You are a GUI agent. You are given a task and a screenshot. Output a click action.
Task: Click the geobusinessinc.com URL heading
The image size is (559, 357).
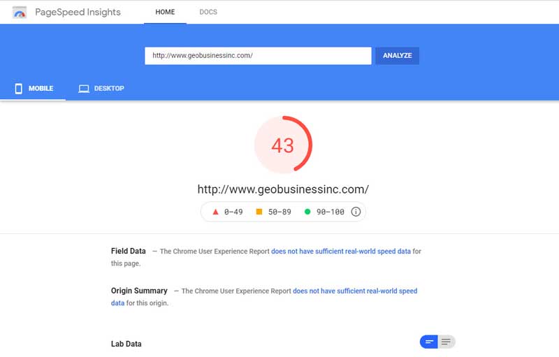[283, 189]
